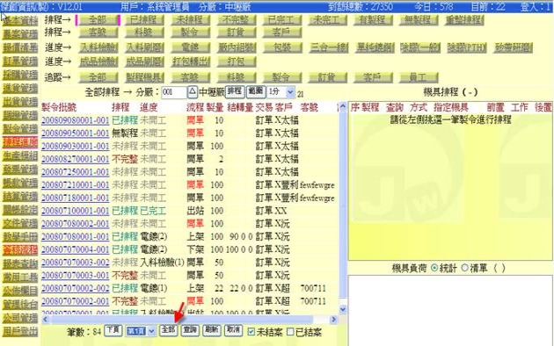Select the 未排程 schedule filter button

190,20
